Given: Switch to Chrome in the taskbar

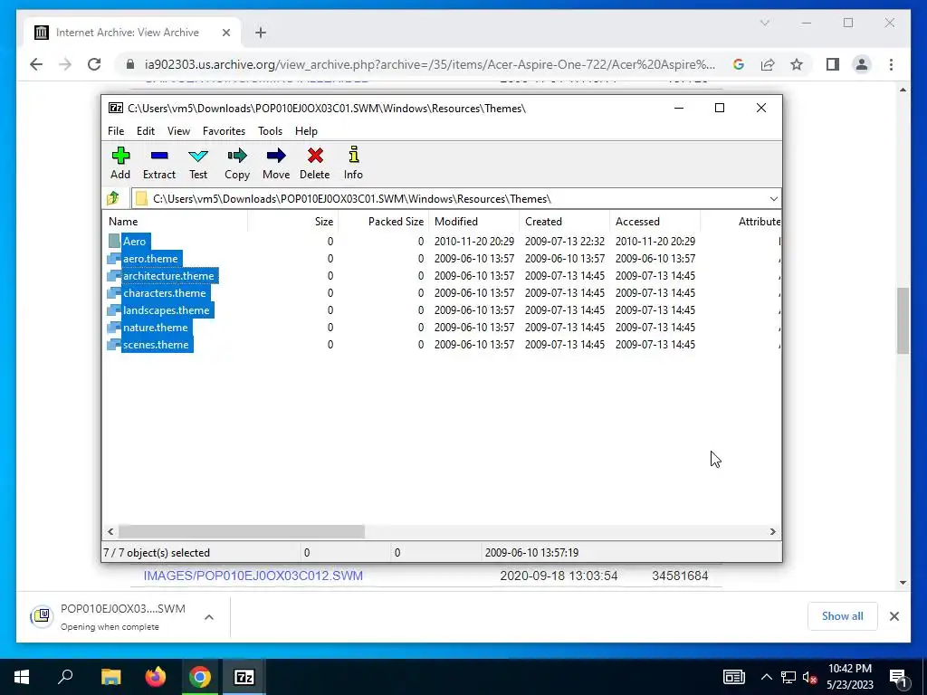Looking at the screenshot, I should pyautogui.click(x=200, y=677).
